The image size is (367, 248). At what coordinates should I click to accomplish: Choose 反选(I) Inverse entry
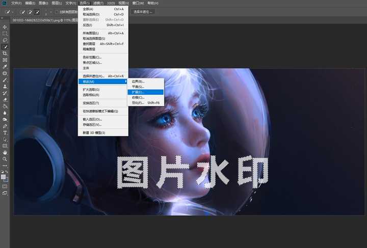coord(103,25)
